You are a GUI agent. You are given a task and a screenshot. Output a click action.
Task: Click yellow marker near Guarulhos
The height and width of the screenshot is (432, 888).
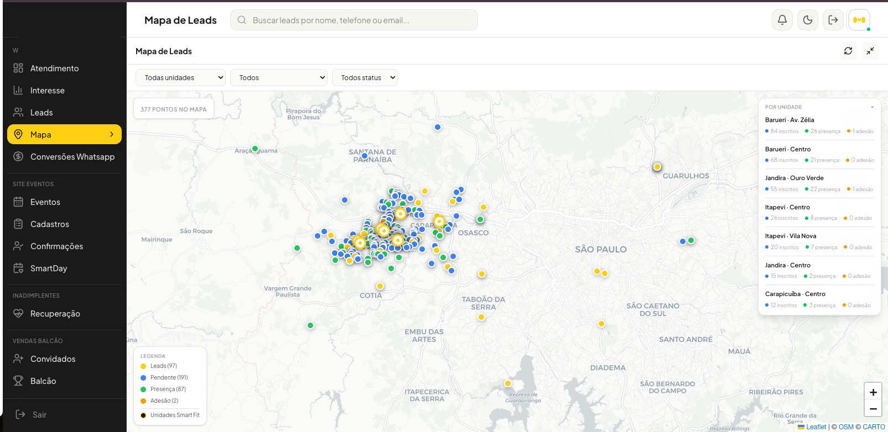click(657, 167)
